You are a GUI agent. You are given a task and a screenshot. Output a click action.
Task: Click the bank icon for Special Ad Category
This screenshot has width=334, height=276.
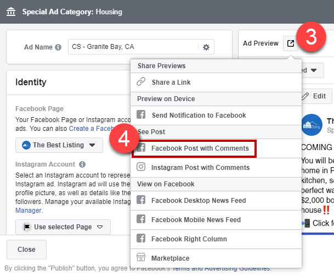pos(11,12)
